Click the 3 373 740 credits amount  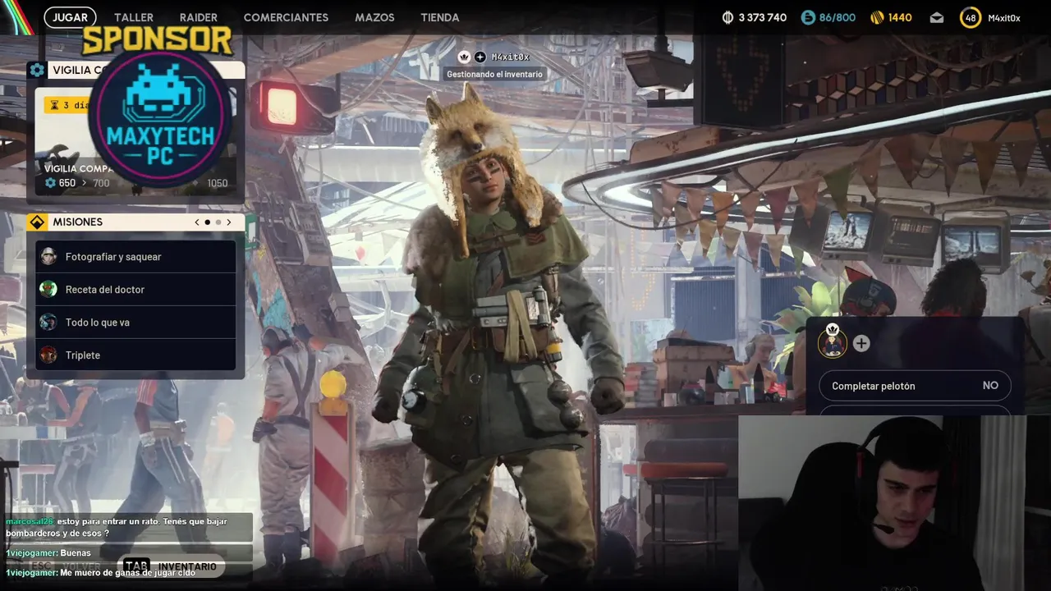(762, 17)
